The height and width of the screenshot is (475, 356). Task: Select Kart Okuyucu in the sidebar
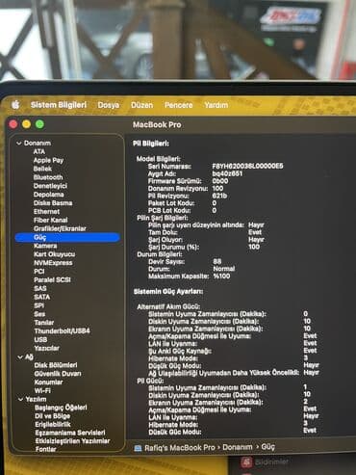[x=54, y=254]
